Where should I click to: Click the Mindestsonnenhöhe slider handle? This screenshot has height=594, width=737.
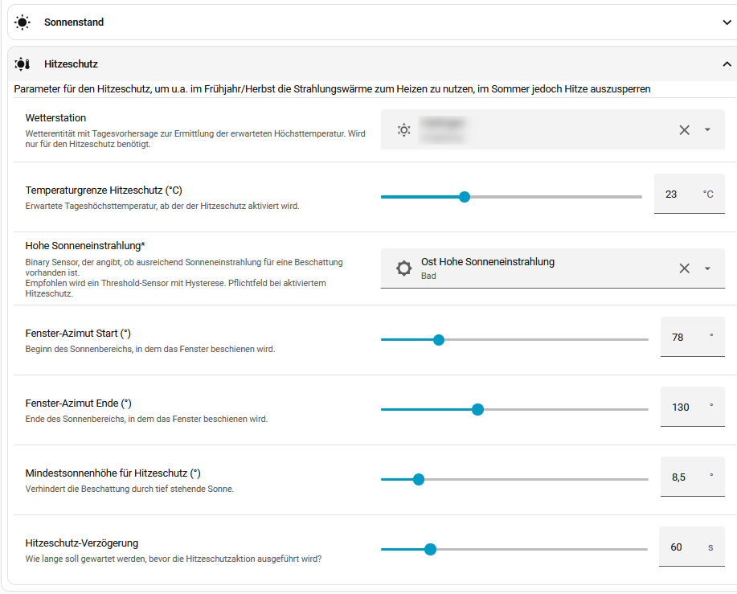[x=418, y=479]
